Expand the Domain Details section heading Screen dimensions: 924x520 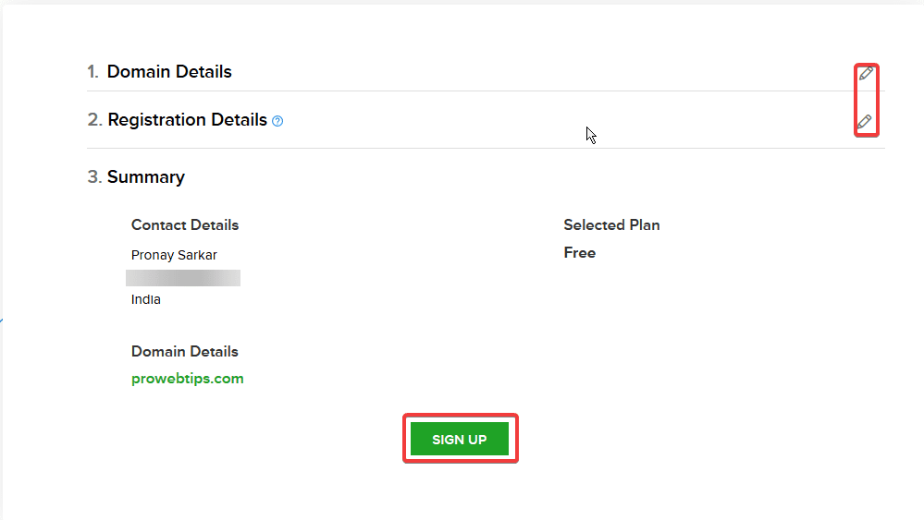coord(169,72)
